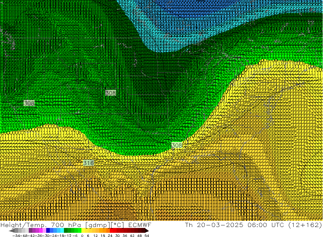Click the '0' legend value

82,236
